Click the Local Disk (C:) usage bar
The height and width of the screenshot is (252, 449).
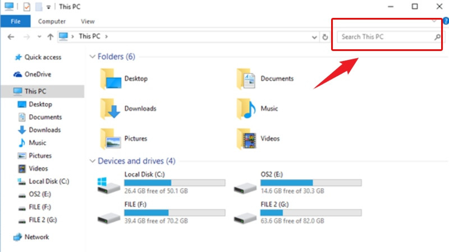pos(175,183)
